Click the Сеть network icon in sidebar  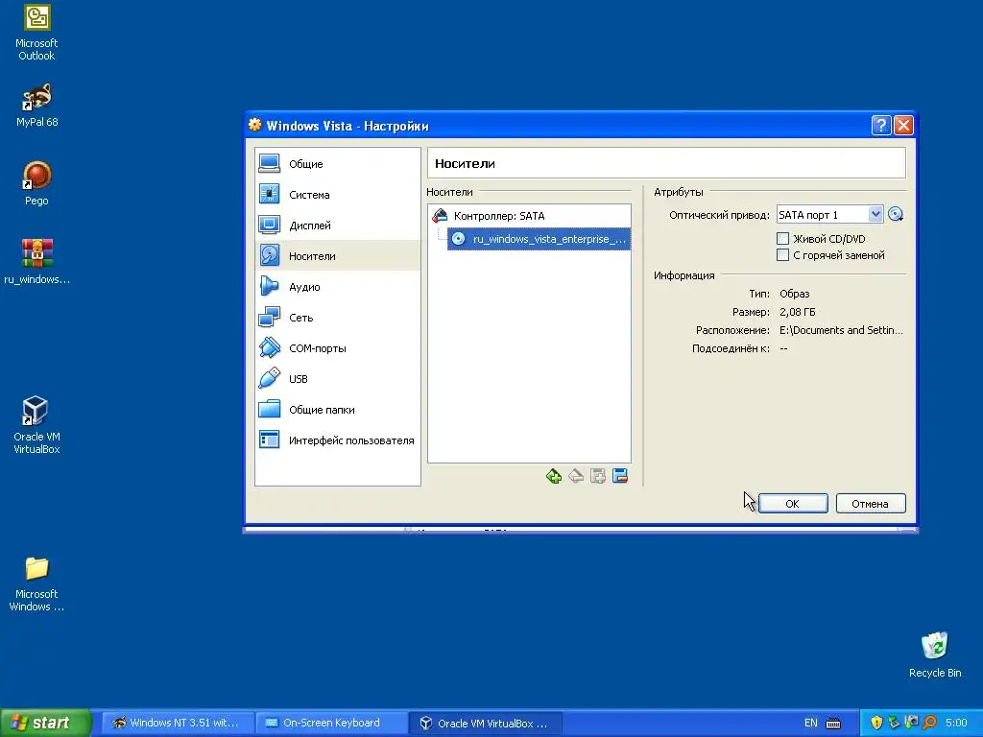coord(270,317)
